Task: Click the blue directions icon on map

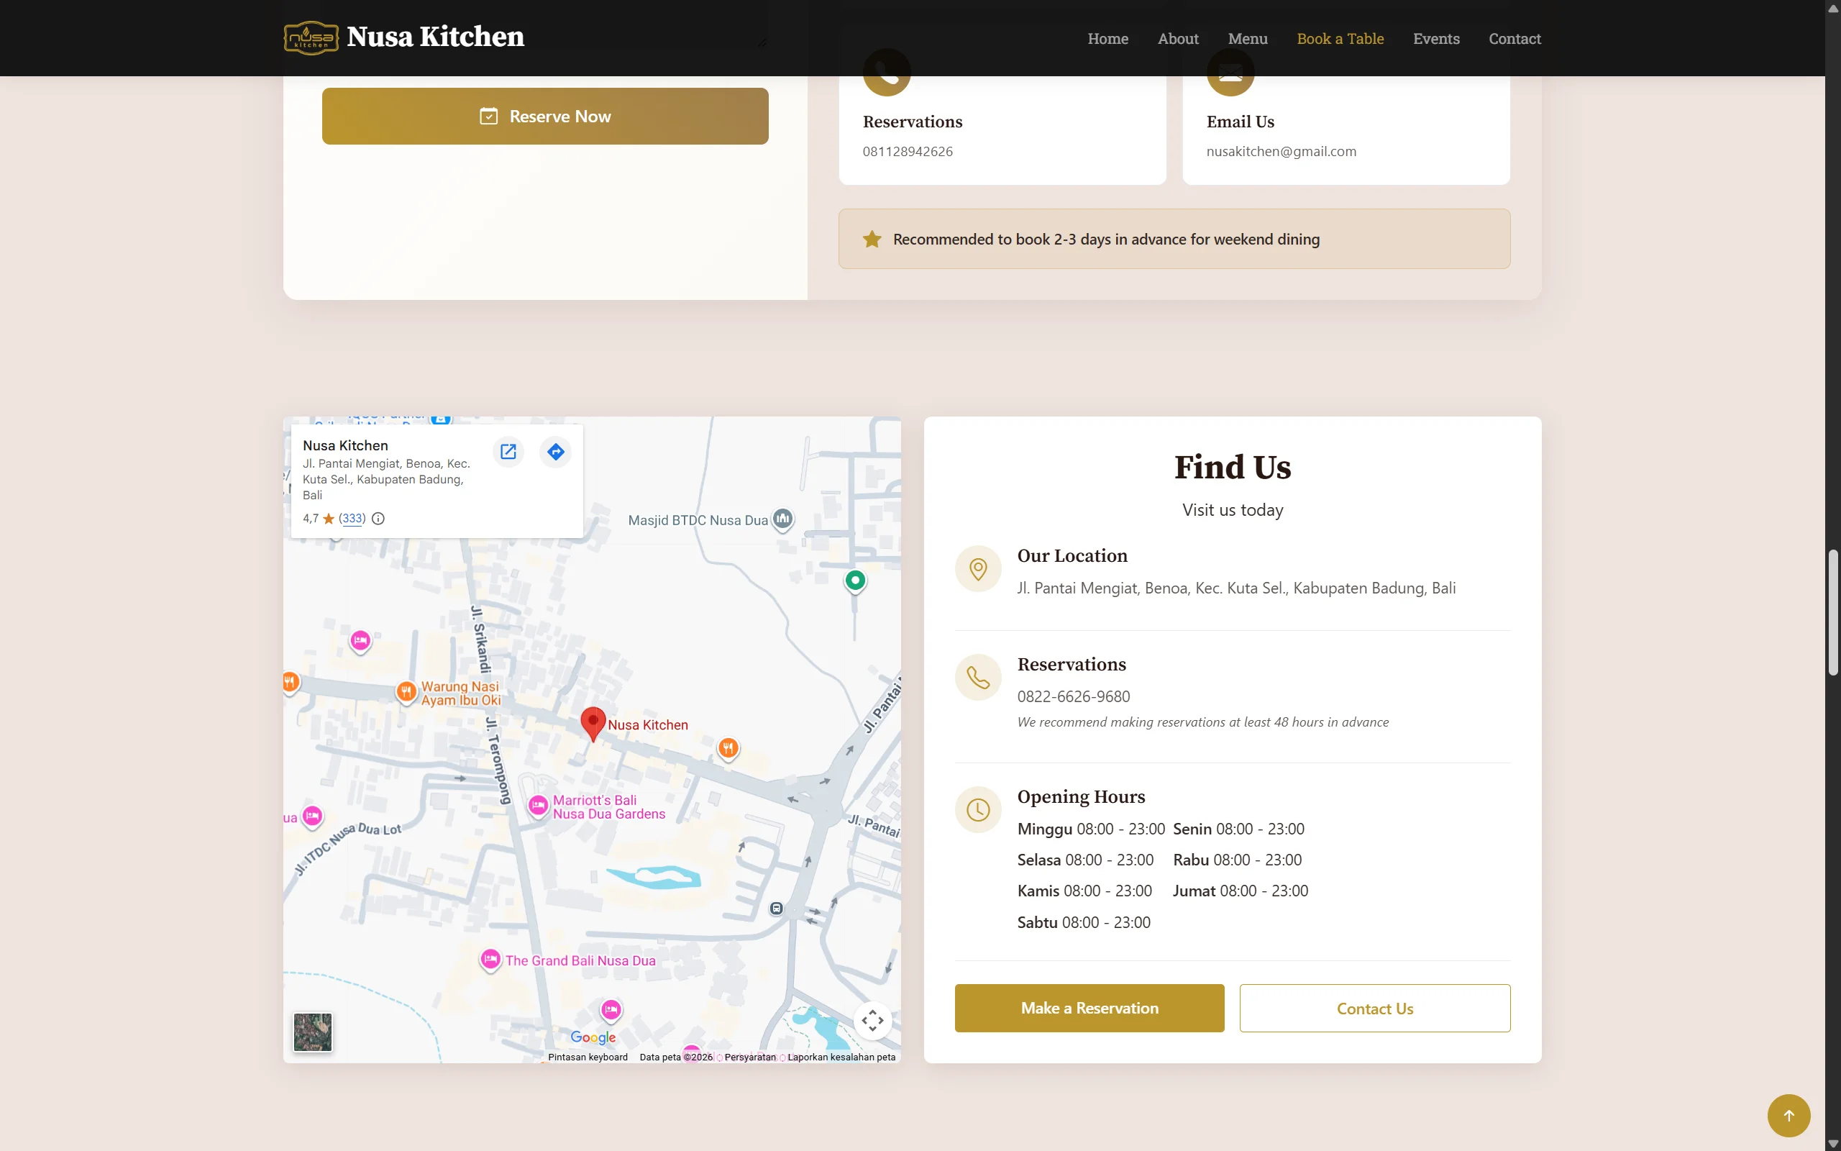Action: point(556,452)
